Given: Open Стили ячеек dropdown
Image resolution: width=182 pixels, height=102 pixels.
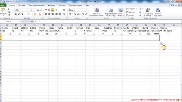Looking at the screenshot, I should tap(121, 12).
